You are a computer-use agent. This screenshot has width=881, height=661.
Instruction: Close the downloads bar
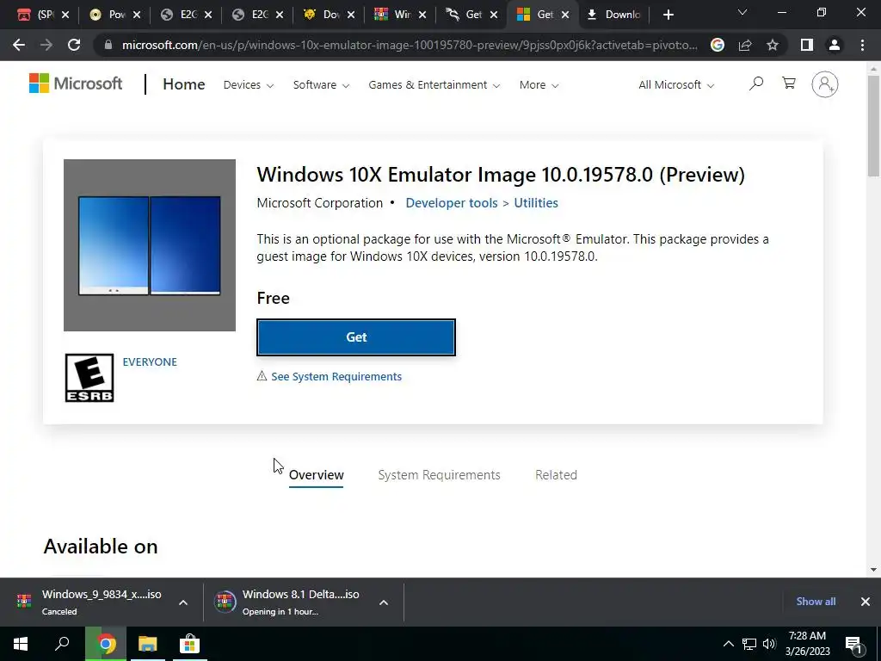coord(866,602)
